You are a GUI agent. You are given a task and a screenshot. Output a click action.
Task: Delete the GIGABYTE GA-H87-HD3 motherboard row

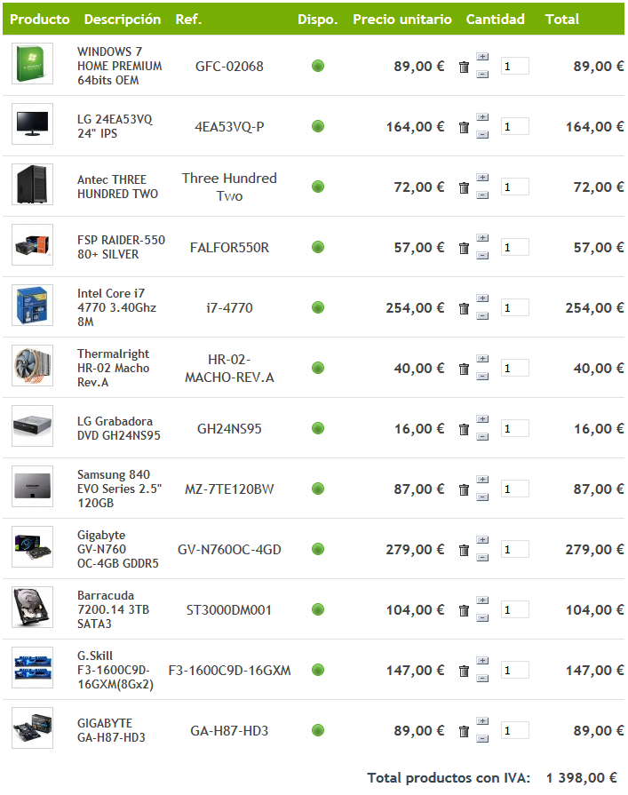[x=464, y=731]
